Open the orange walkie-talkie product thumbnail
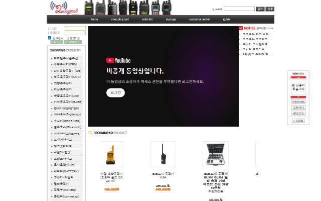 pyautogui.click(x=111, y=154)
